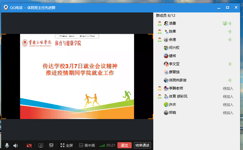Turn on the disabled red camera icon
This screenshot has width=243, height=150.
point(29,145)
